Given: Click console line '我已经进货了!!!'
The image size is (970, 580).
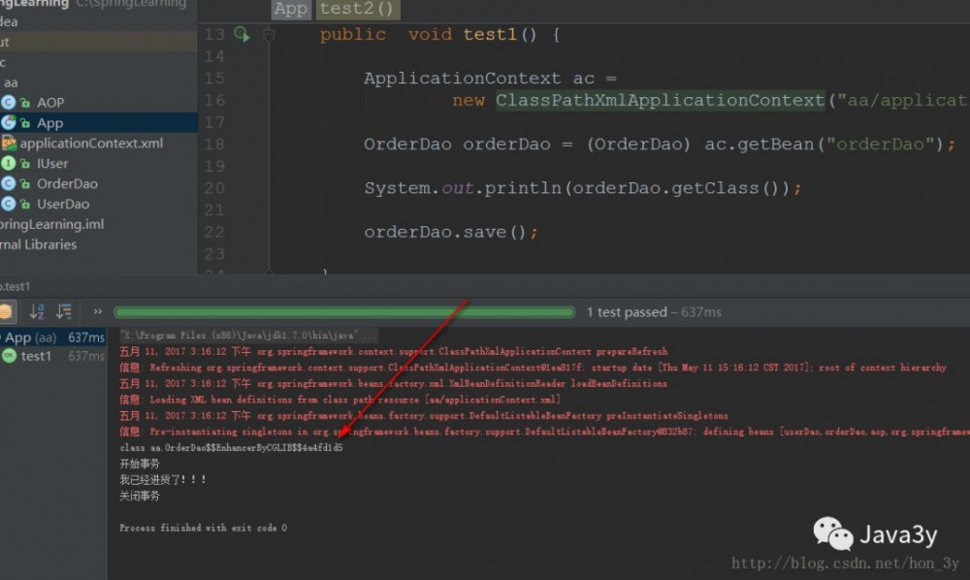Looking at the screenshot, I should (x=163, y=480).
